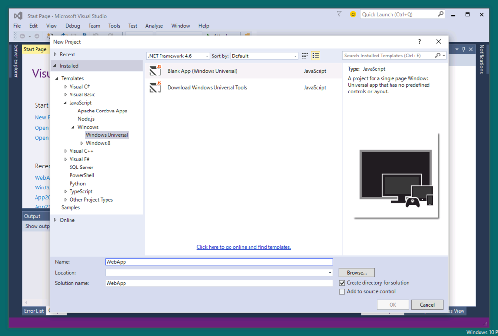Collapse the Templates tree node
Screen dimensions: 498x336
57,78
